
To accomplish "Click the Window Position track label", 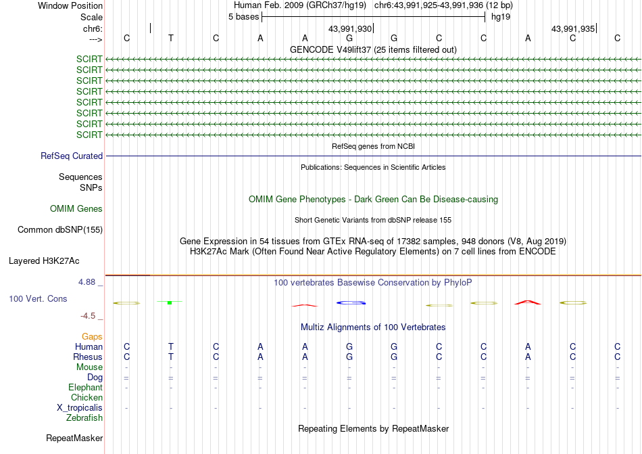I will (x=70, y=5).
